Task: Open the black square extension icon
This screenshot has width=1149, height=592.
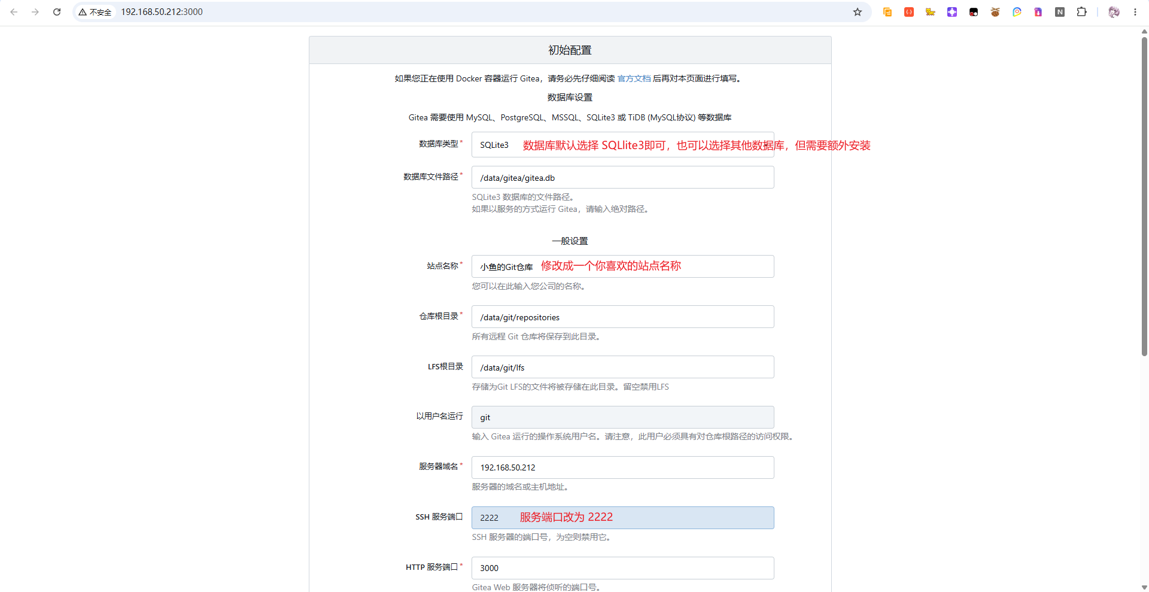Action: [974, 12]
